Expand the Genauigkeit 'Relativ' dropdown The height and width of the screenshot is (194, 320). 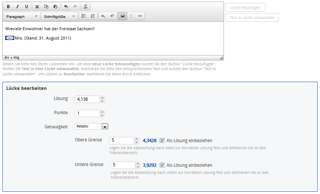105,126
